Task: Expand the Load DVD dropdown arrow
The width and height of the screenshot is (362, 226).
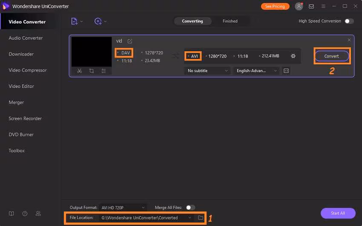Action: pyautogui.click(x=105, y=21)
